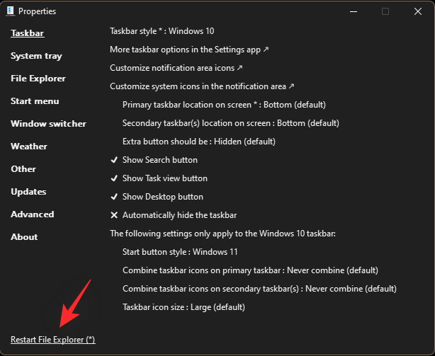Click Restart File Explorer link
Image resolution: width=435 pixels, height=356 pixels.
tap(52, 340)
